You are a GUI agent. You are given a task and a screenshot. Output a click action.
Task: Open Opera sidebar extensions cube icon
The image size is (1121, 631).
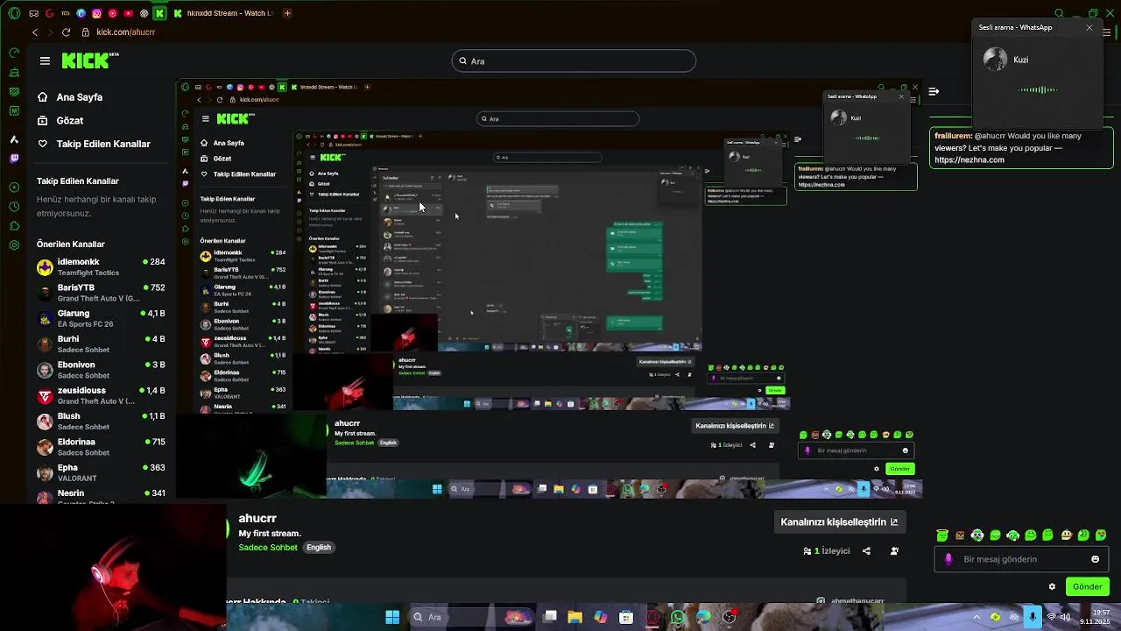coord(14,226)
